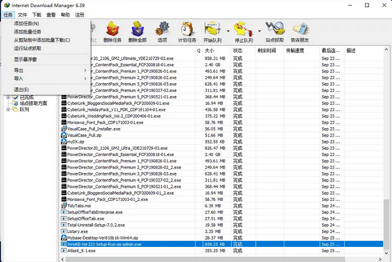The height and width of the screenshot is (262, 392).
Task: Click horizontal scrollbar left arrow
Action: [63, 259]
